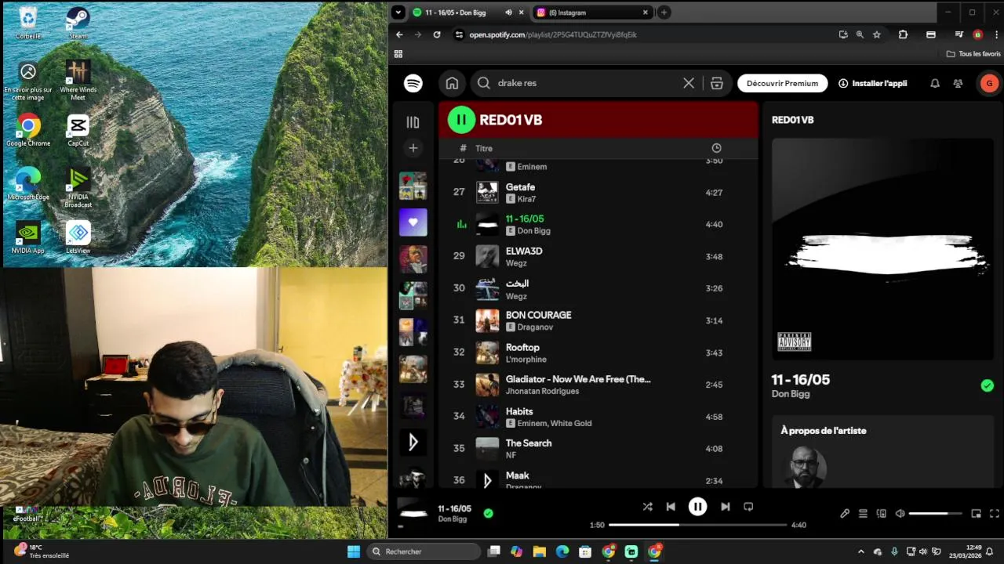Open Don Bigg link in right panel
1004x564 pixels.
tap(791, 394)
